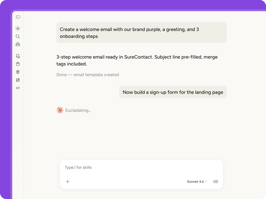Viewport: 266px width, 199px height.
Task: Open the Sonnet 4.6 model dropdown
Action: click(197, 181)
